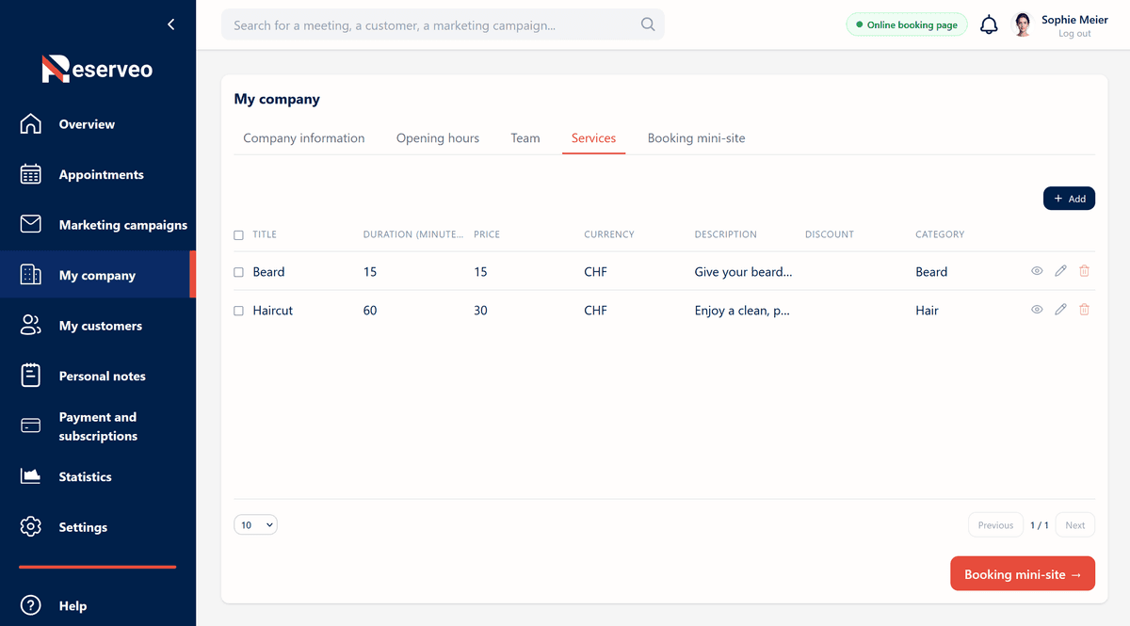Switch to the Team tab
1130x626 pixels.
coord(525,138)
